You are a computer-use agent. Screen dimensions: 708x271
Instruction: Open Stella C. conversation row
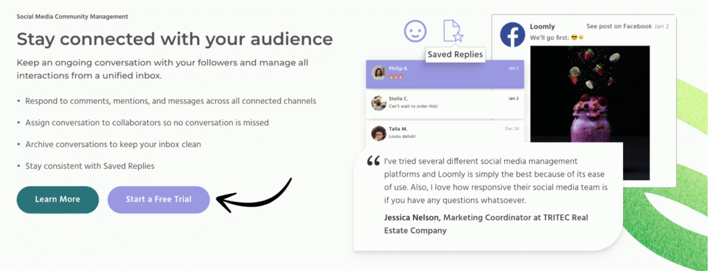click(x=445, y=104)
